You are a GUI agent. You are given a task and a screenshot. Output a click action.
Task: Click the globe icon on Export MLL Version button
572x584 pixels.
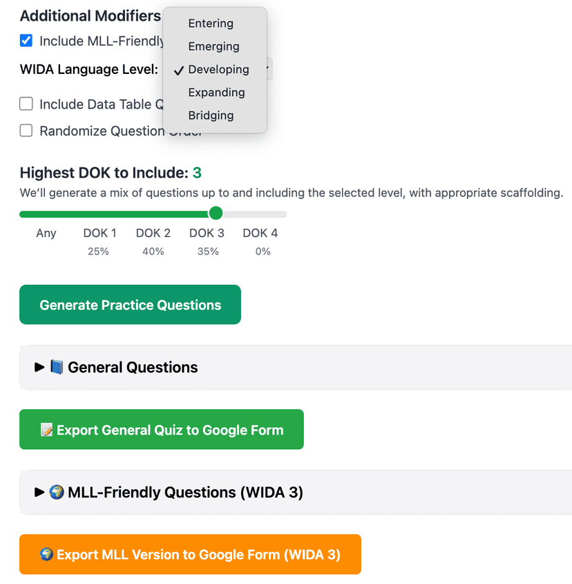pos(46,554)
